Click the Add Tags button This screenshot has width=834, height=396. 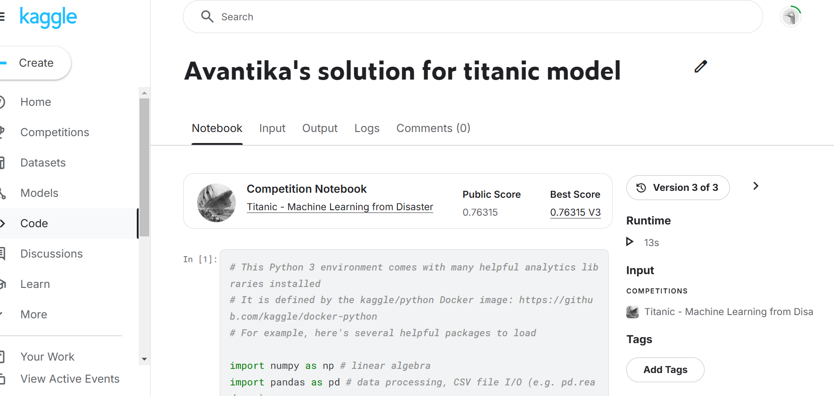click(x=665, y=370)
